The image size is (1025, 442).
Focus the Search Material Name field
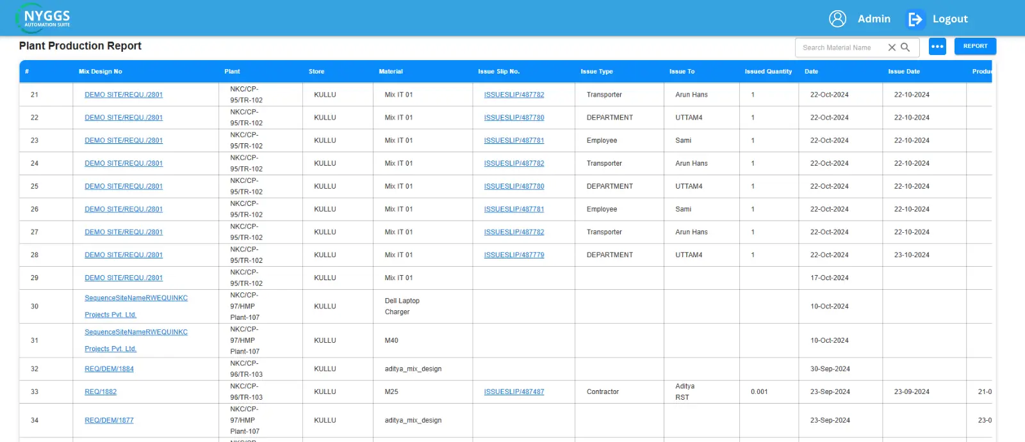(x=842, y=47)
